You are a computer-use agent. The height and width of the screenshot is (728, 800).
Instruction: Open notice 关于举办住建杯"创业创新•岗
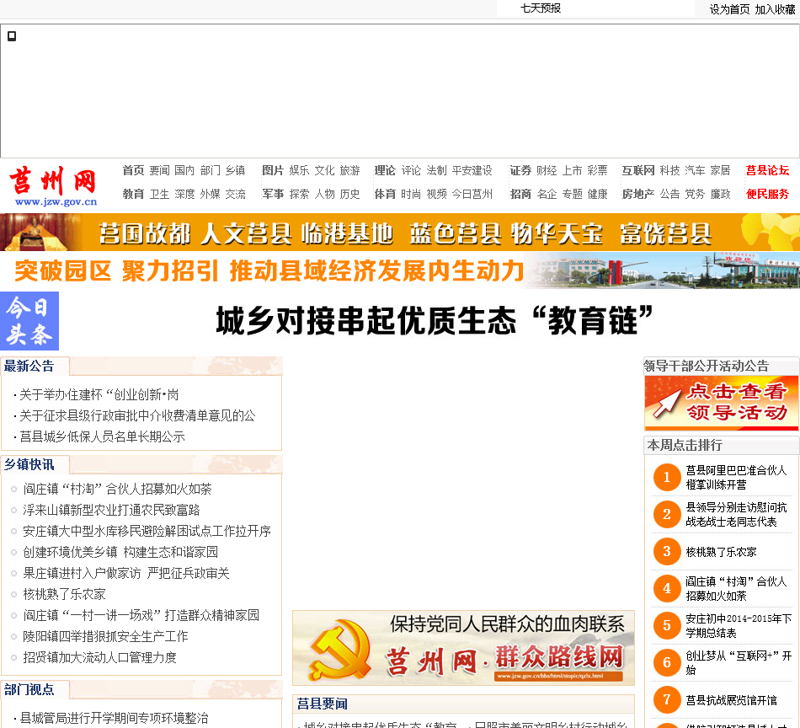[99, 394]
